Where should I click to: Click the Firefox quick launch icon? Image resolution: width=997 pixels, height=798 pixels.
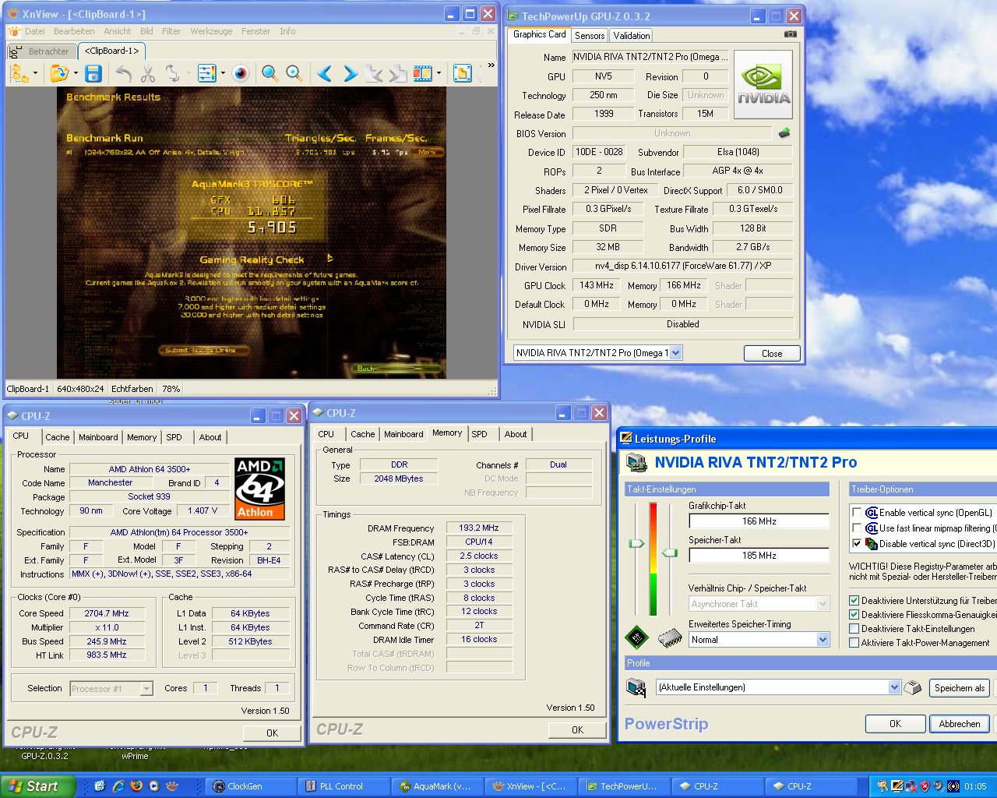pyautogui.click(x=136, y=786)
